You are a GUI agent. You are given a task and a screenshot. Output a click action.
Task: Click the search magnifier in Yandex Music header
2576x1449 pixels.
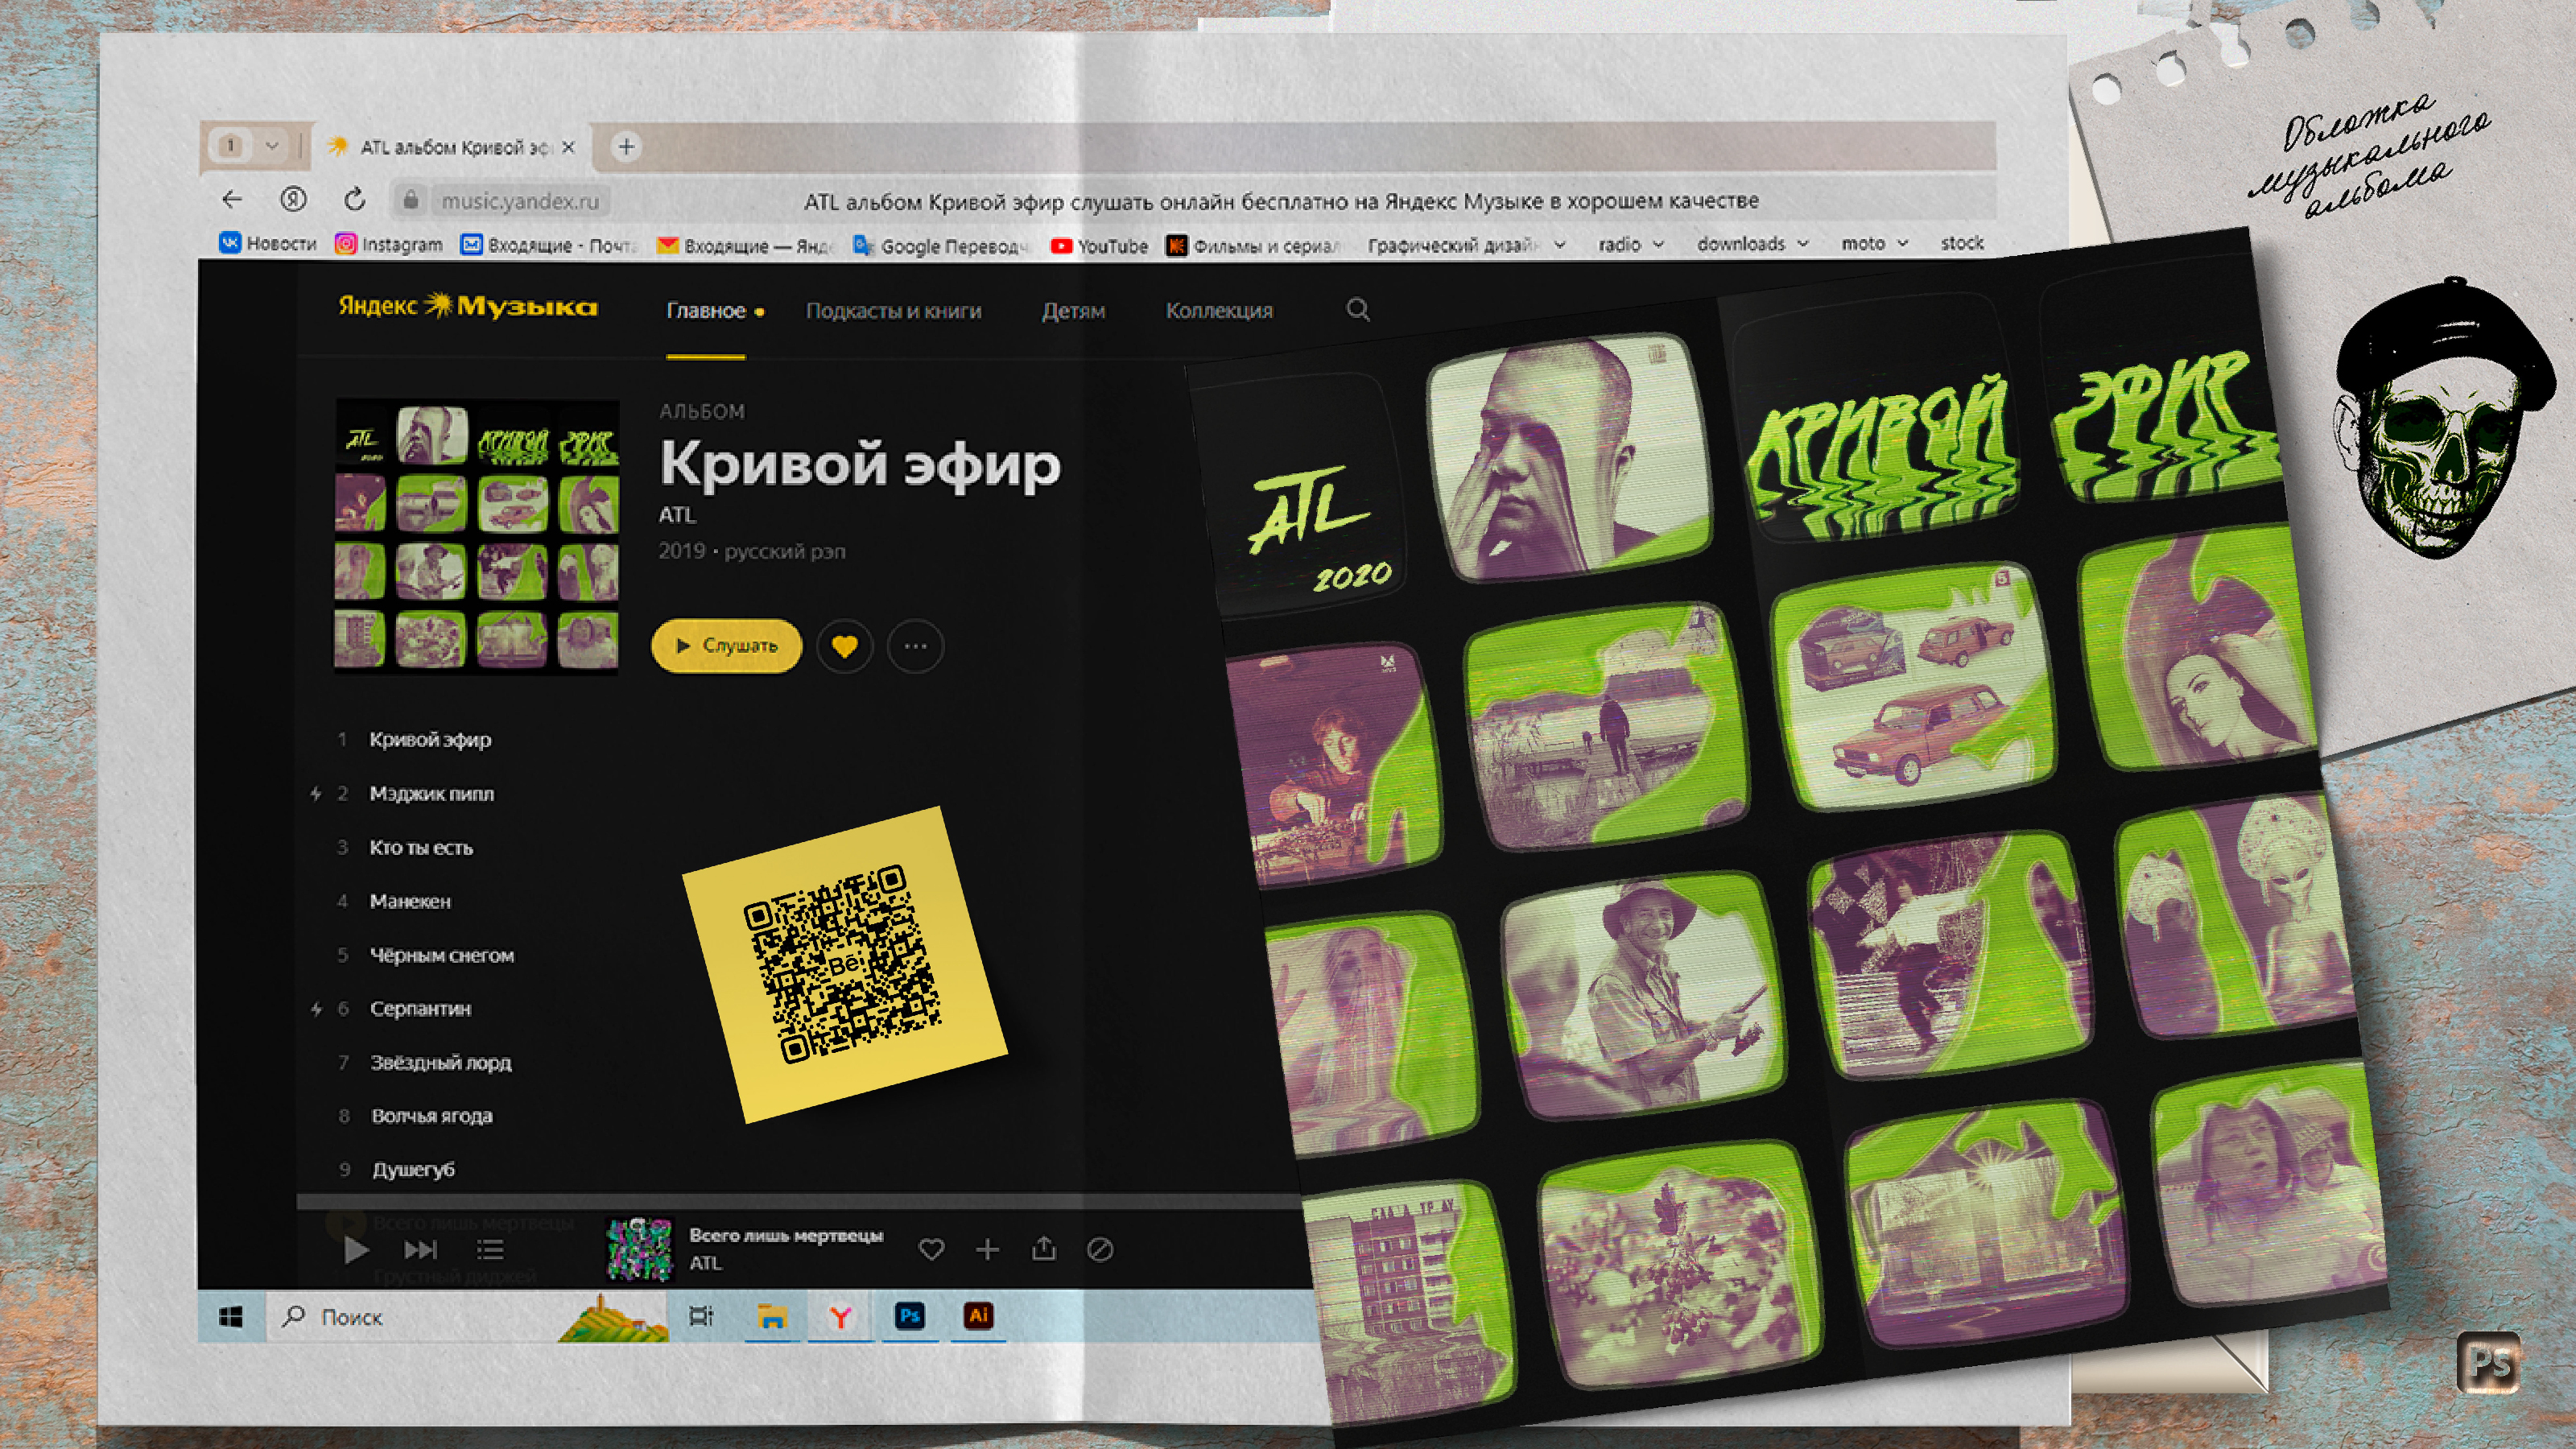coord(1357,310)
